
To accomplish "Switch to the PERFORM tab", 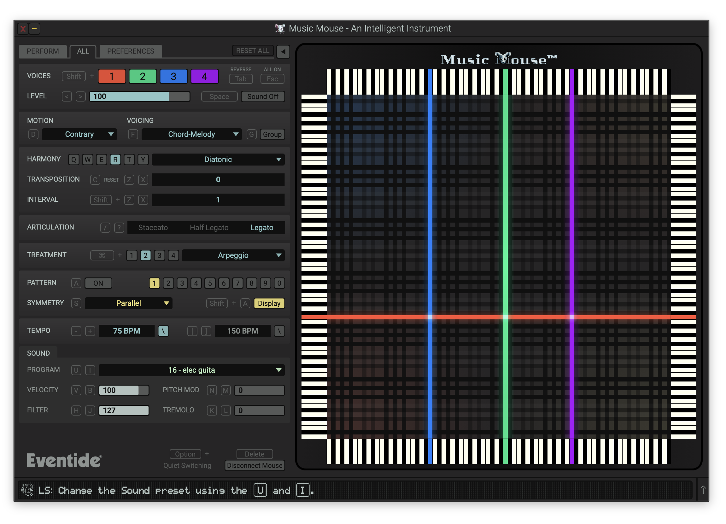I will click(x=43, y=51).
